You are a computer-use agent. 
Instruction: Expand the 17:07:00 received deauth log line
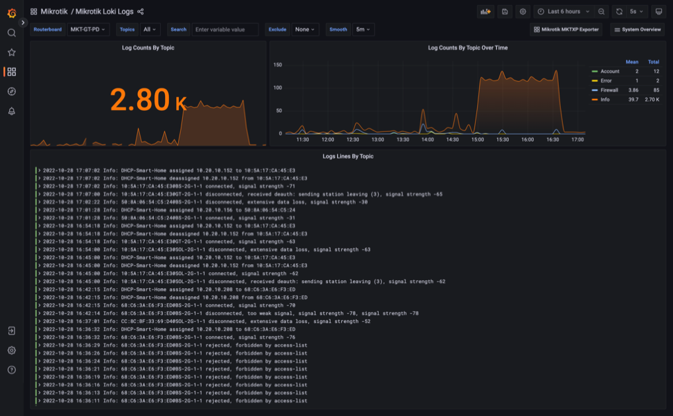(x=39, y=194)
